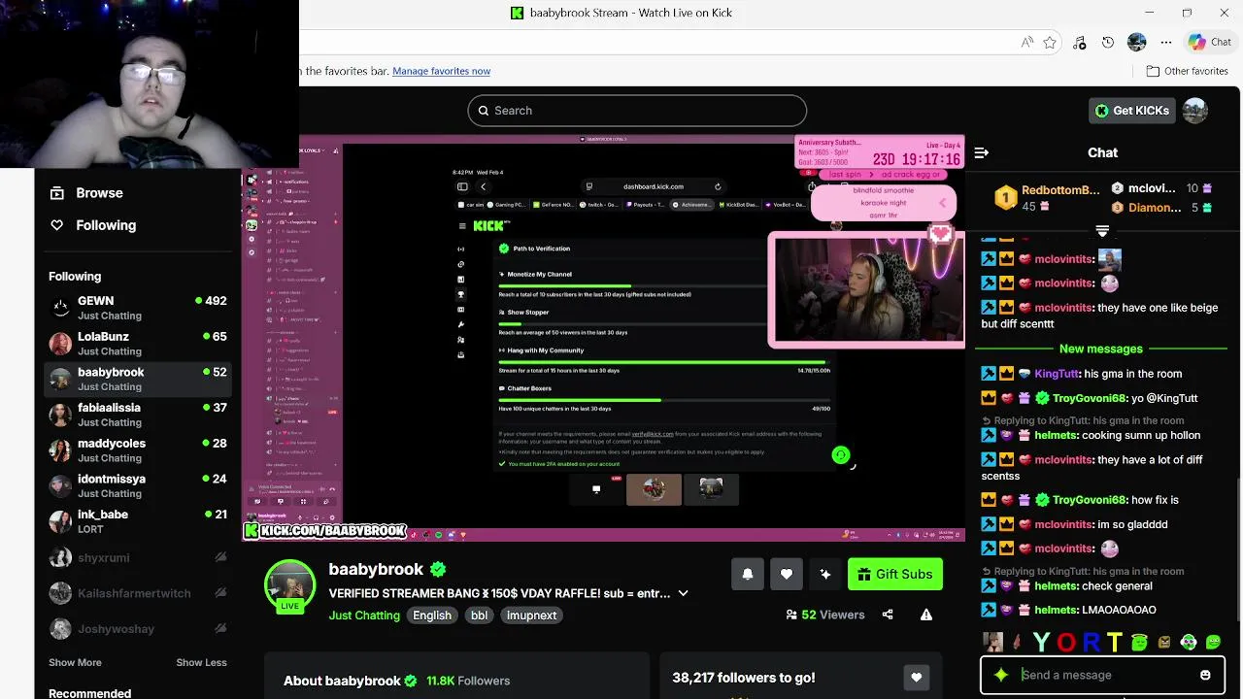The image size is (1243, 699).
Task: Insert the angry brown face emote
Action: [x=1163, y=642]
